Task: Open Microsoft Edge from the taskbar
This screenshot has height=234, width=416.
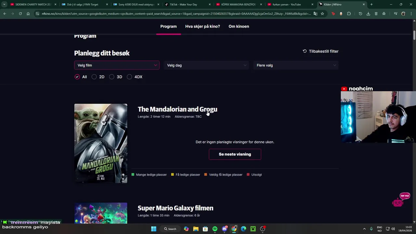Action: 243,229
